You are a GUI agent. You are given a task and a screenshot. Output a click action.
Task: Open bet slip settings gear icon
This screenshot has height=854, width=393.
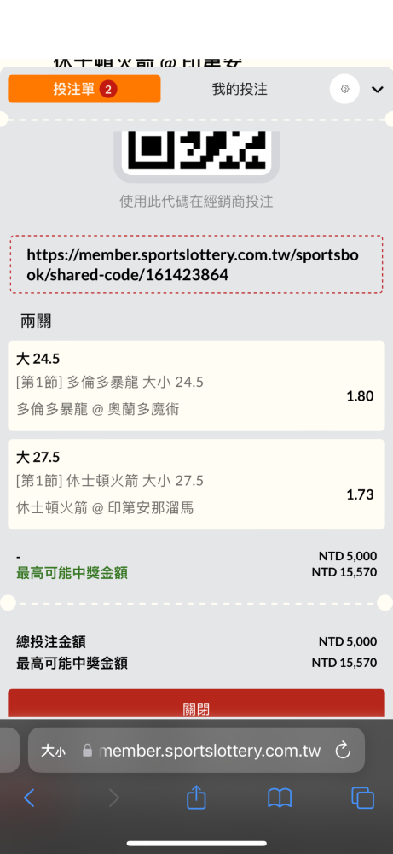click(344, 90)
